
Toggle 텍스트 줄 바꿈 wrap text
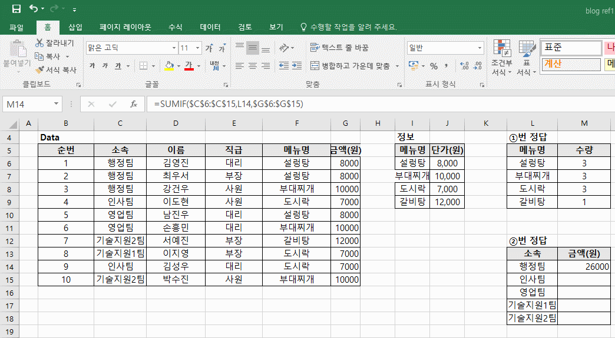point(339,48)
